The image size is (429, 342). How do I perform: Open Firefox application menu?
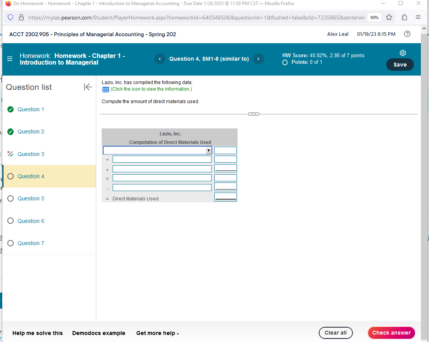[418, 17]
